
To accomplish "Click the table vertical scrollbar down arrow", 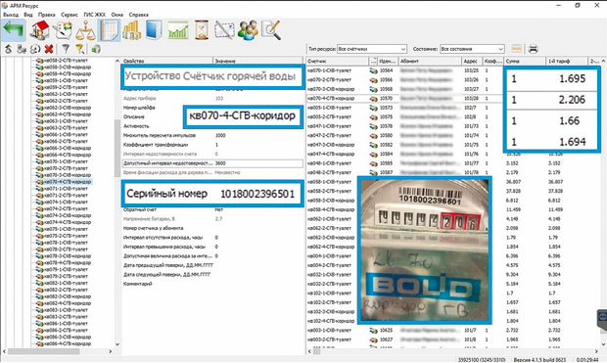I will (603, 344).
